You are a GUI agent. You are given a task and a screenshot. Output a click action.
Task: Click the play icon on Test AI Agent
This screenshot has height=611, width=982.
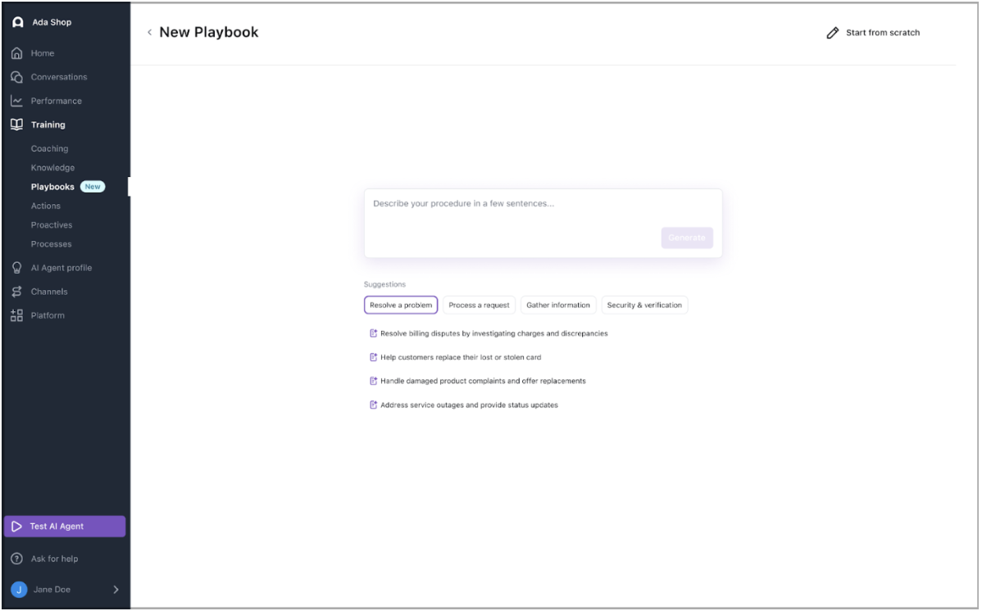[17, 527]
